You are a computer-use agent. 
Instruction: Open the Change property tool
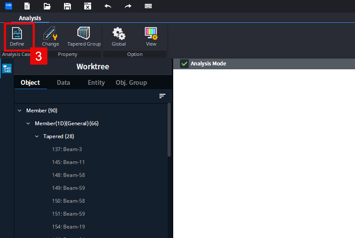tap(50, 37)
